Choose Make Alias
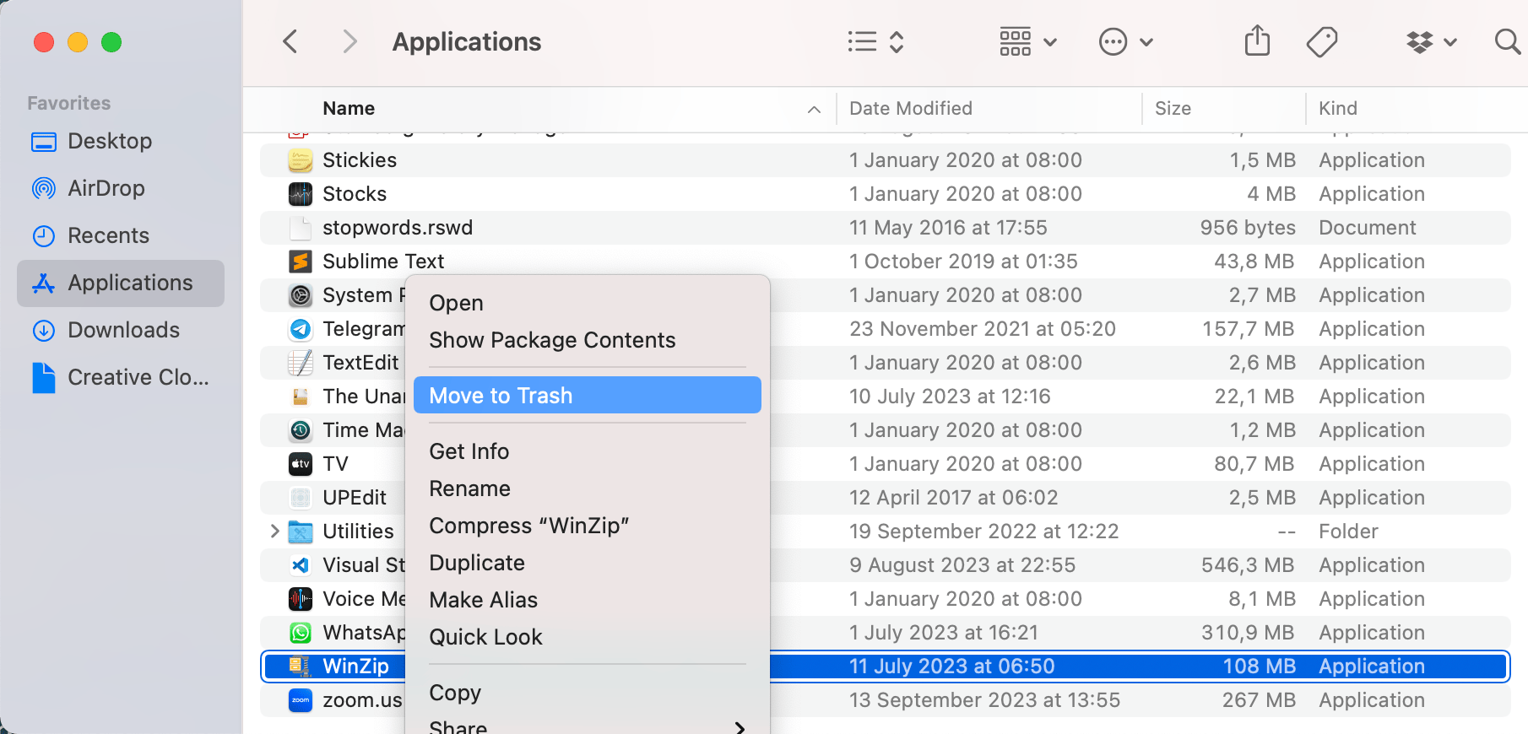This screenshot has width=1528, height=734. click(x=588, y=600)
